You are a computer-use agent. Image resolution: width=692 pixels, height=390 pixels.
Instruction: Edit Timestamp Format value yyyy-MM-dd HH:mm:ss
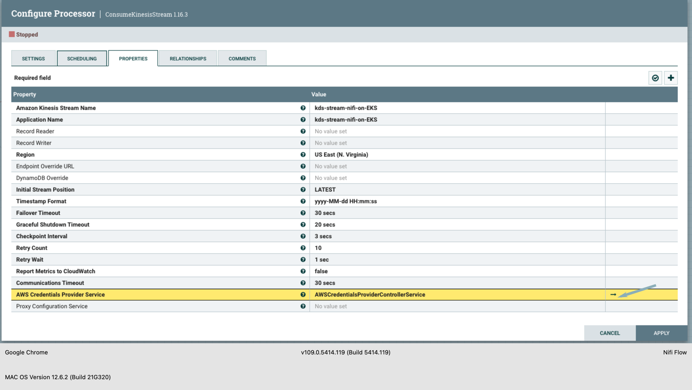click(x=458, y=201)
